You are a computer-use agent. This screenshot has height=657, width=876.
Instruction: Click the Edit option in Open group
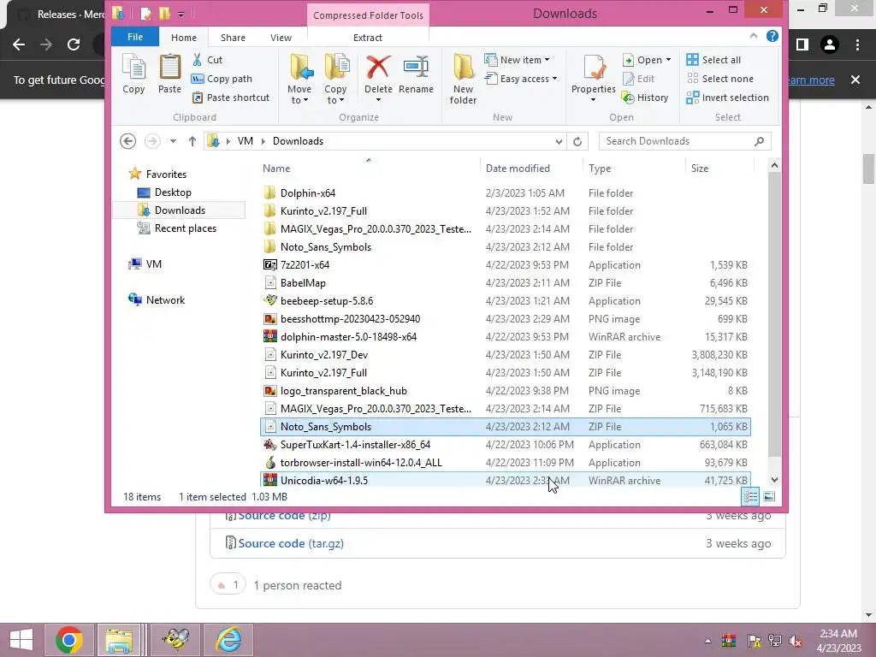click(638, 79)
